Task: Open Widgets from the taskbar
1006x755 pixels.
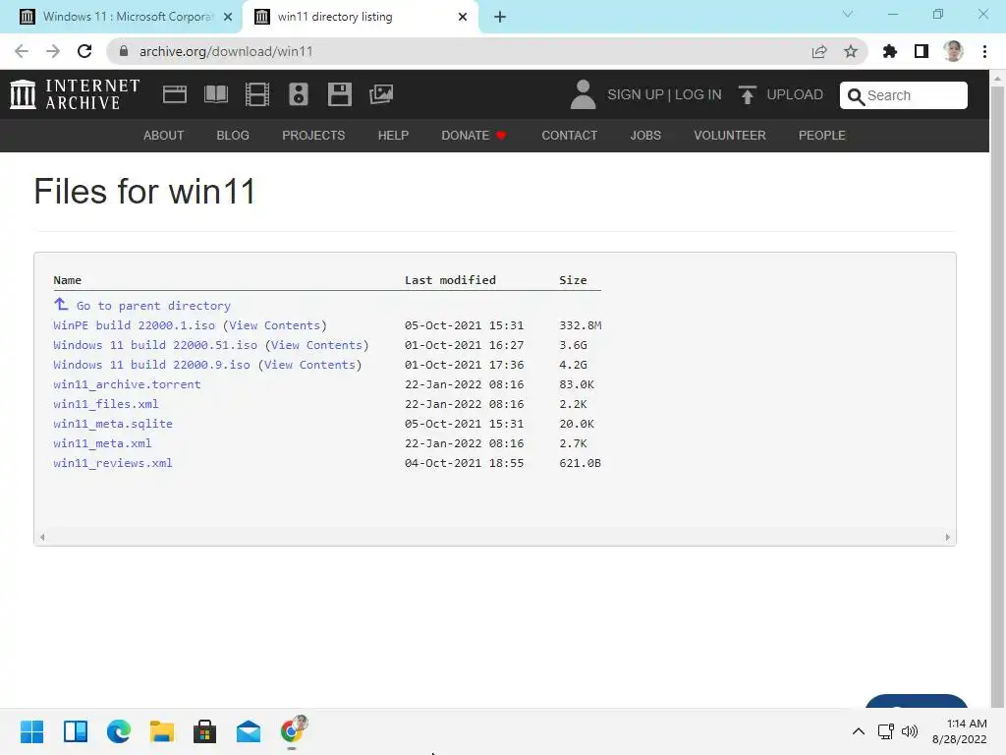Action: click(76, 731)
